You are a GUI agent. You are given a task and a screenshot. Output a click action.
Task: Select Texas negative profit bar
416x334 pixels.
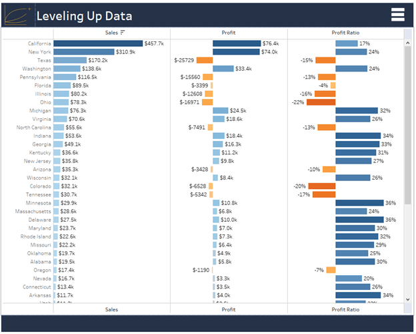coord(205,60)
